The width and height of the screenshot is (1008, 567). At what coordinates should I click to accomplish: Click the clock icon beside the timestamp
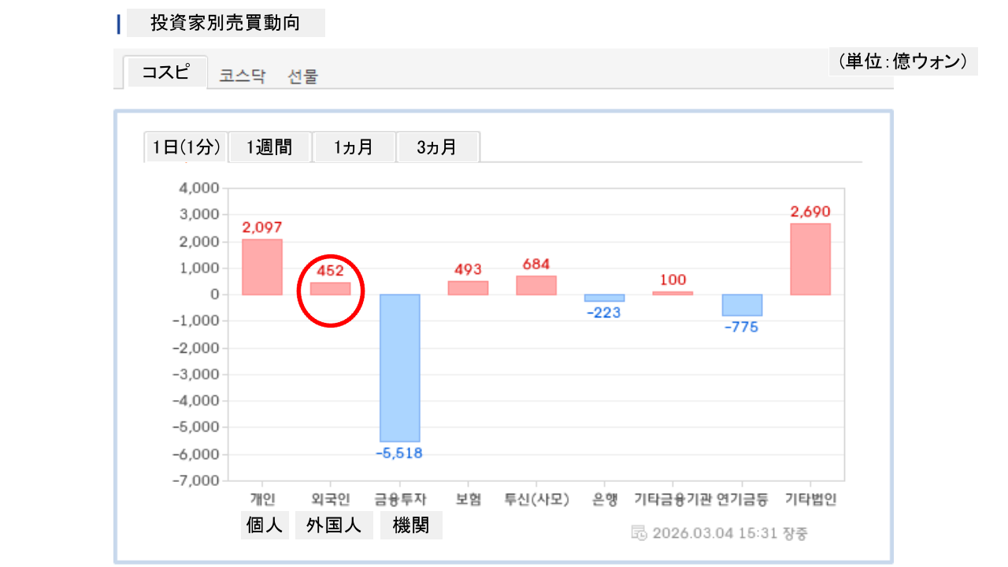pos(639,532)
